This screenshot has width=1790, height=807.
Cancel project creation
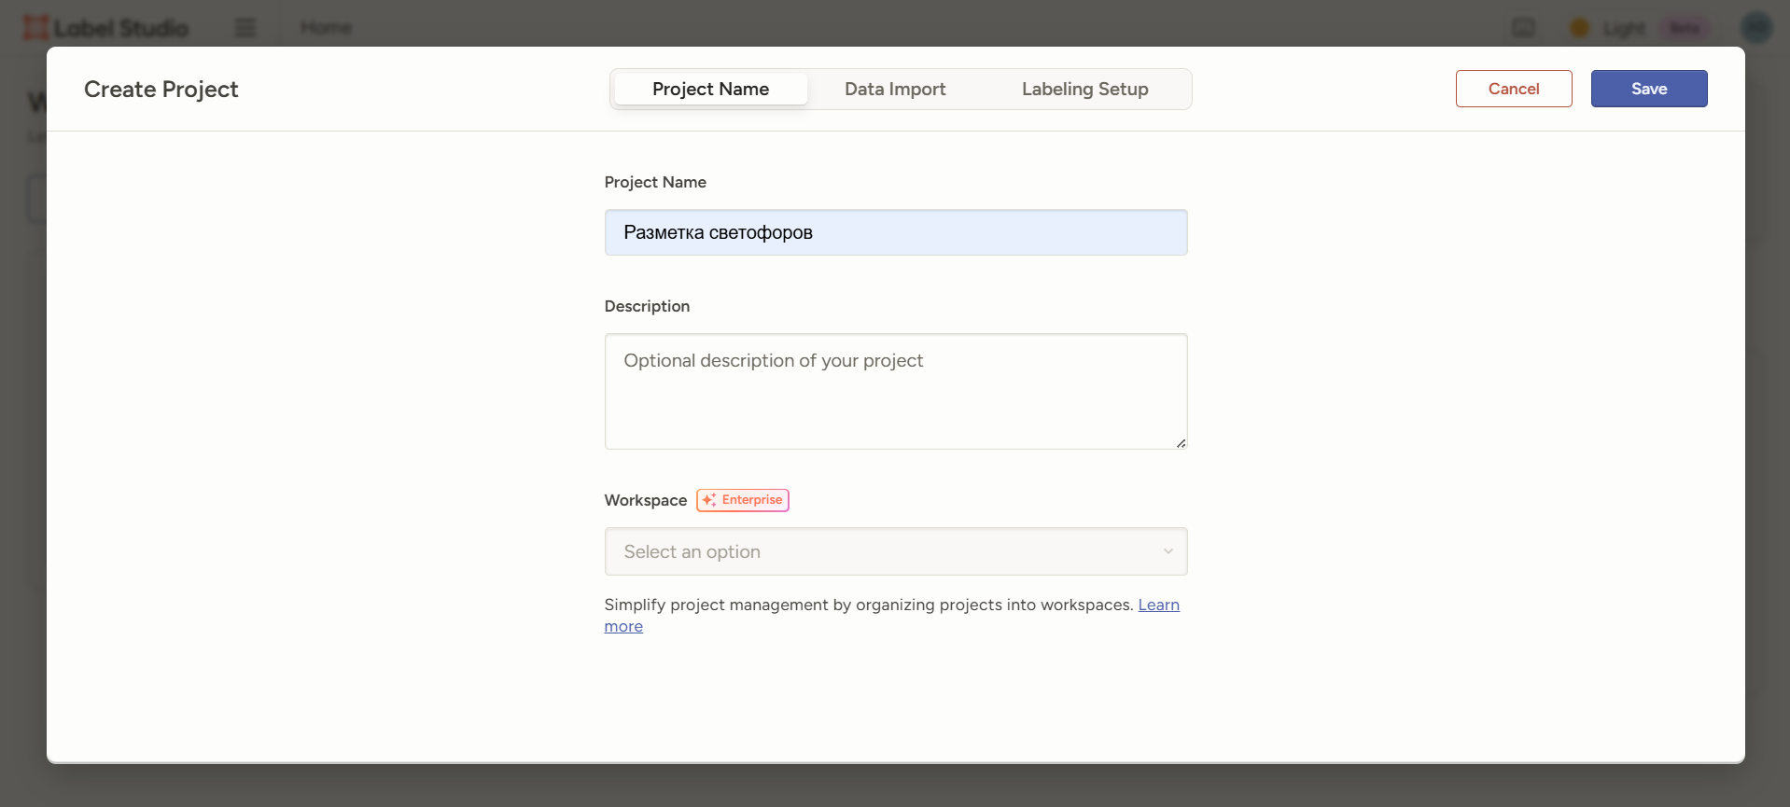point(1513,89)
